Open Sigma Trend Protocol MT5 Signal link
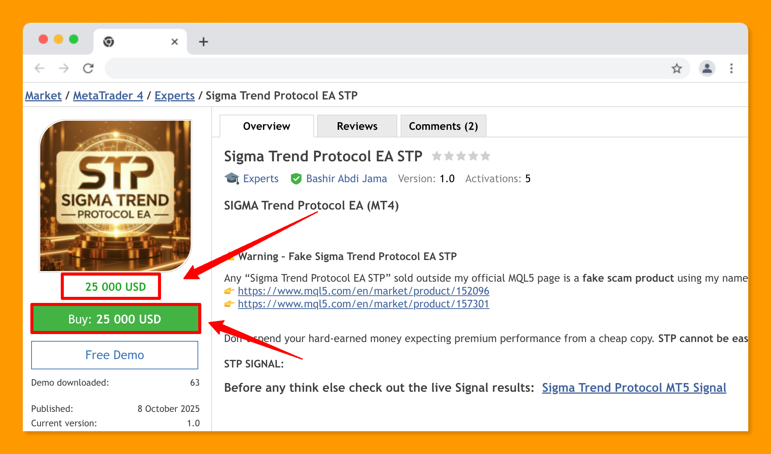The height and width of the screenshot is (454, 771). [x=634, y=388]
